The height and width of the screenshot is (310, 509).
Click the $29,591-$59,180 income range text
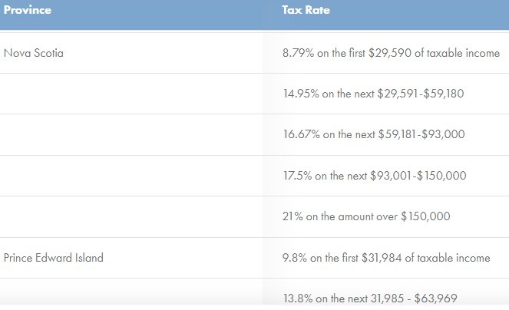point(421,94)
